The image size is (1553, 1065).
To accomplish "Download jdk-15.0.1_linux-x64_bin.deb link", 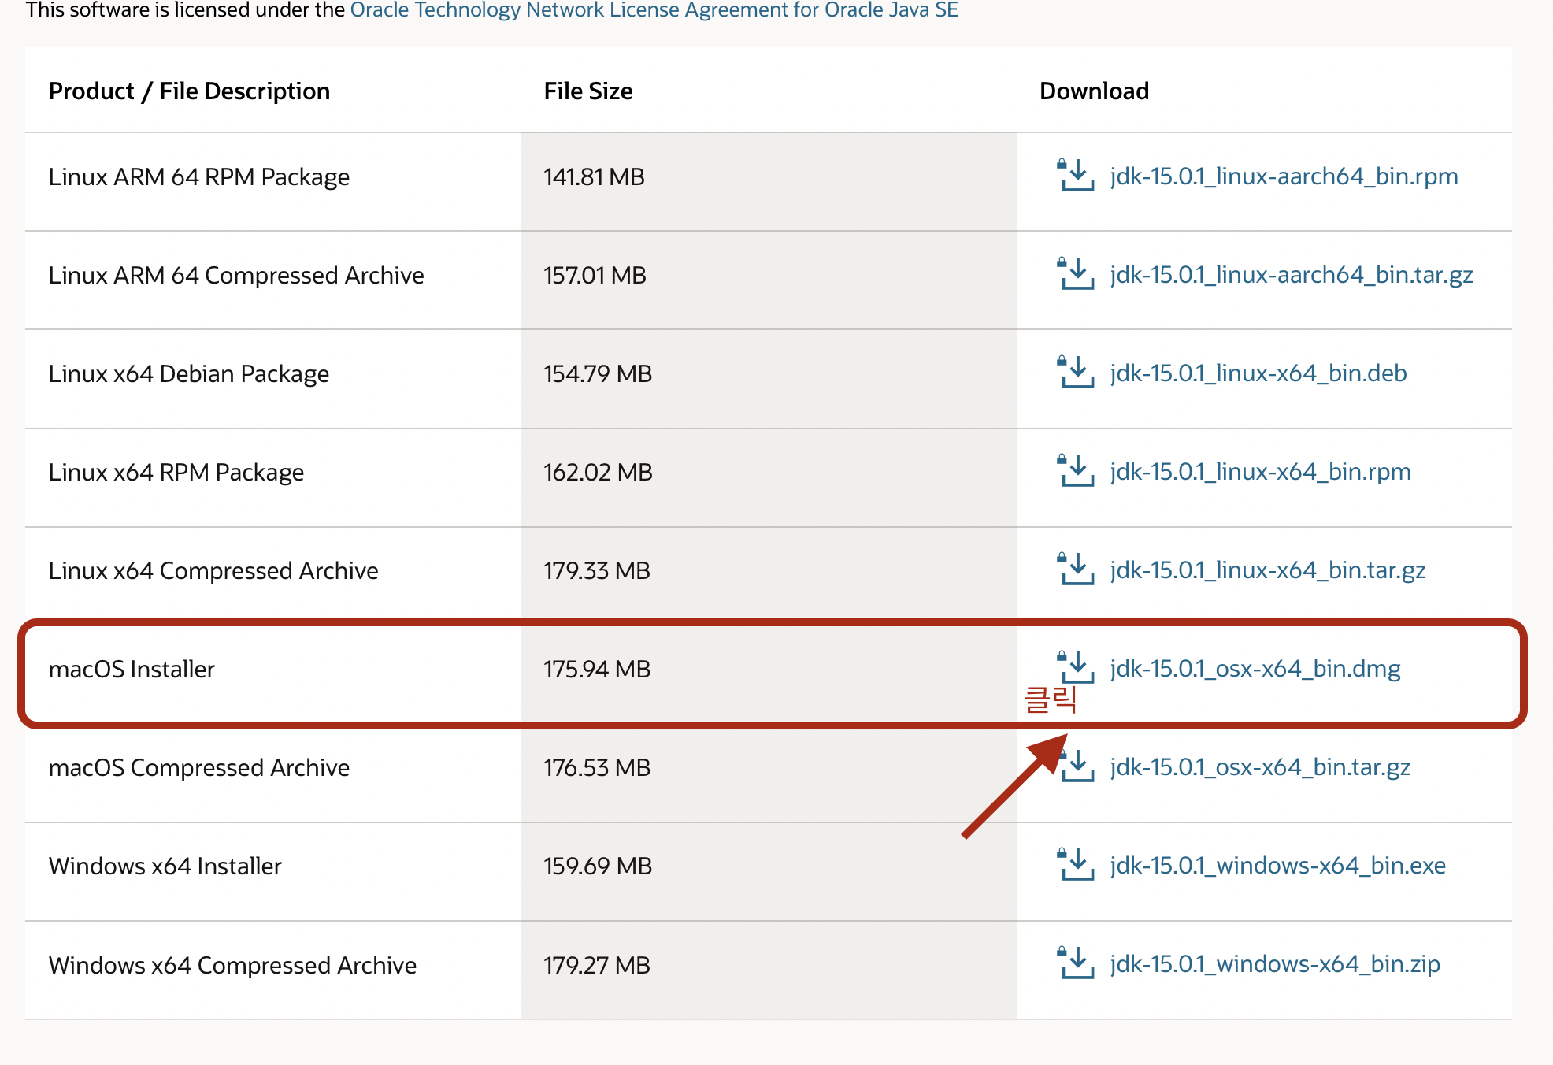I will point(1258,373).
